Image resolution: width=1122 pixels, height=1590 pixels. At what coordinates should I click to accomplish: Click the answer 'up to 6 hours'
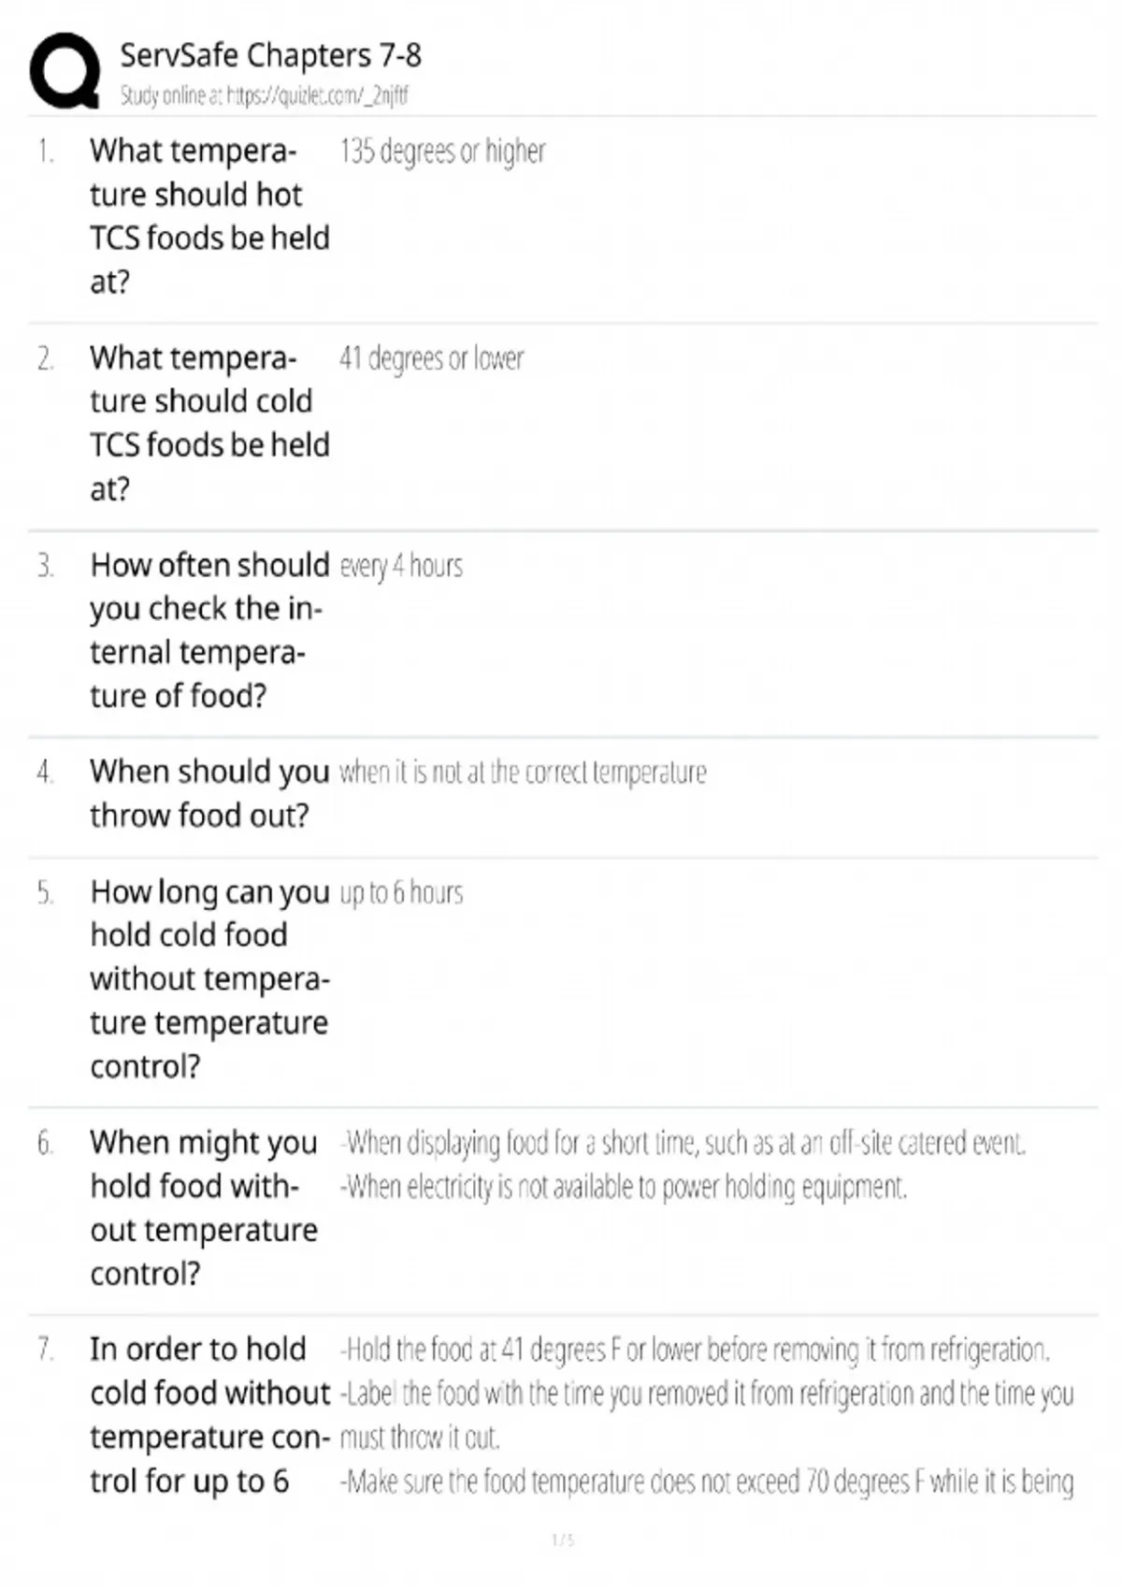coord(401,893)
